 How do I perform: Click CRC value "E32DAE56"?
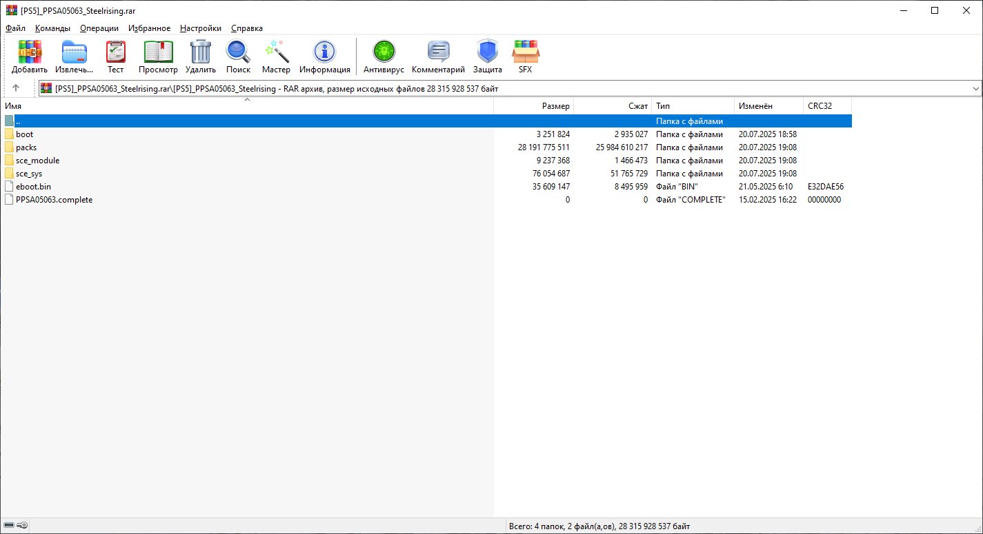coord(826,187)
